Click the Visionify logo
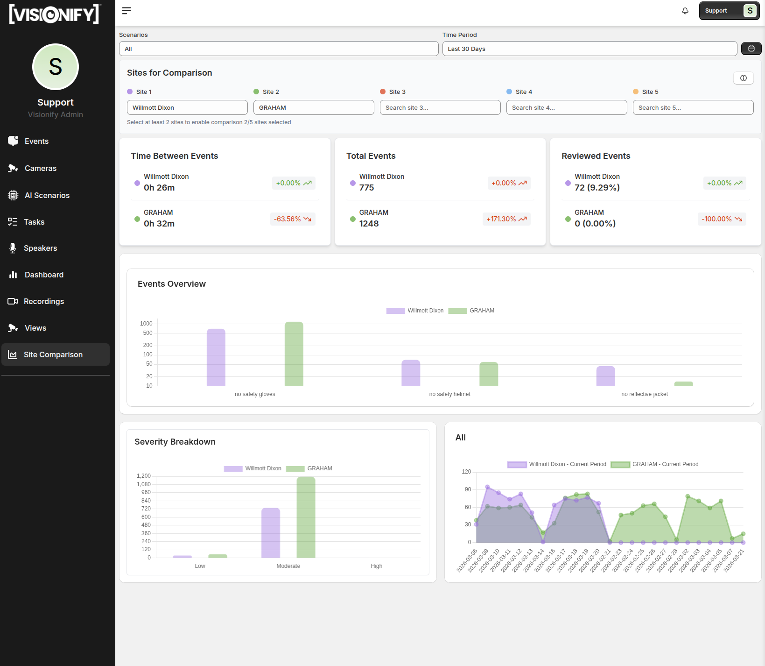Viewport: 765px width, 666px height. coord(55,14)
